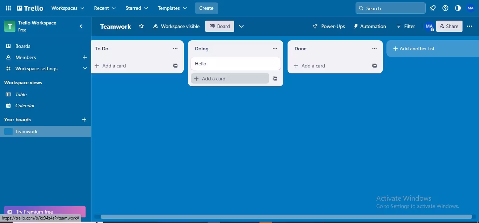Open the Hello card
Screen dimensions: 479x223
[236, 64]
